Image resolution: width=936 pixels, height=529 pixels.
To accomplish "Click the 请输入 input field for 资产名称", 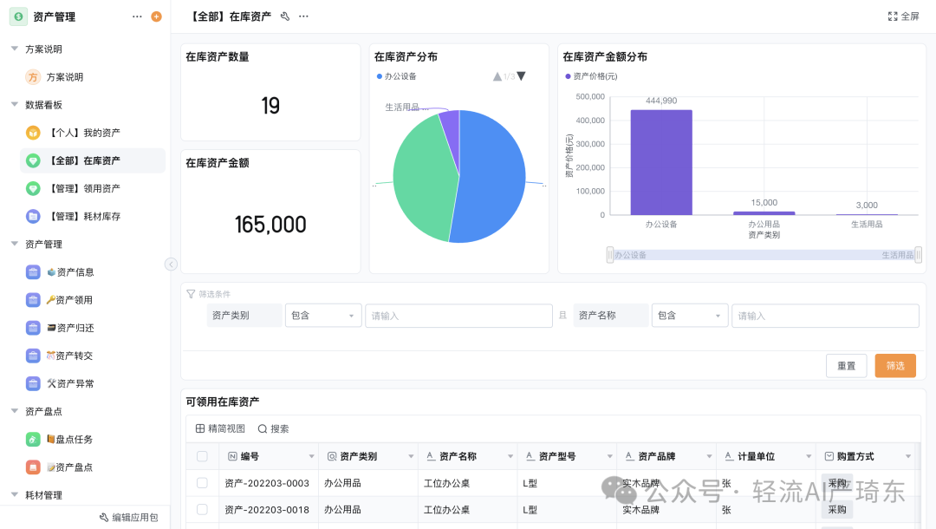I will [824, 316].
